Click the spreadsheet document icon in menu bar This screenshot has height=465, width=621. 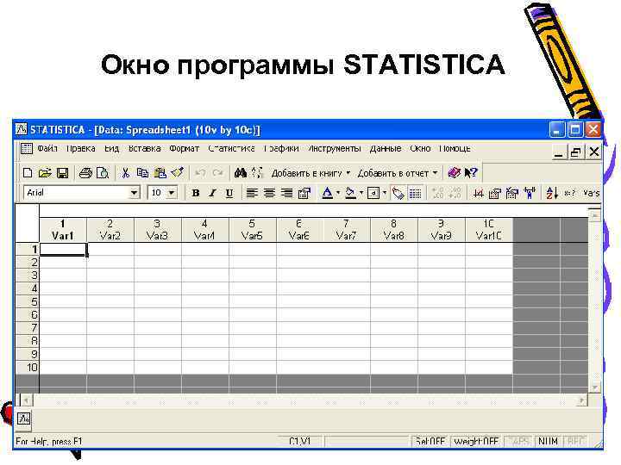coord(27,149)
